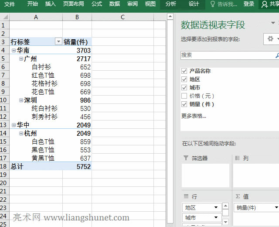Click the 登录 sign-in button
This screenshot has width=279, height=227.
248,4
